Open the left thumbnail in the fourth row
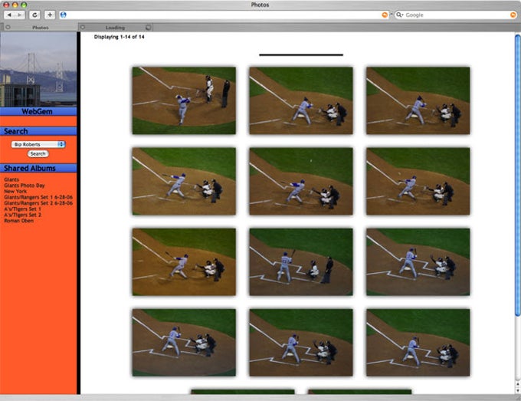521x401 pixels. (x=184, y=343)
